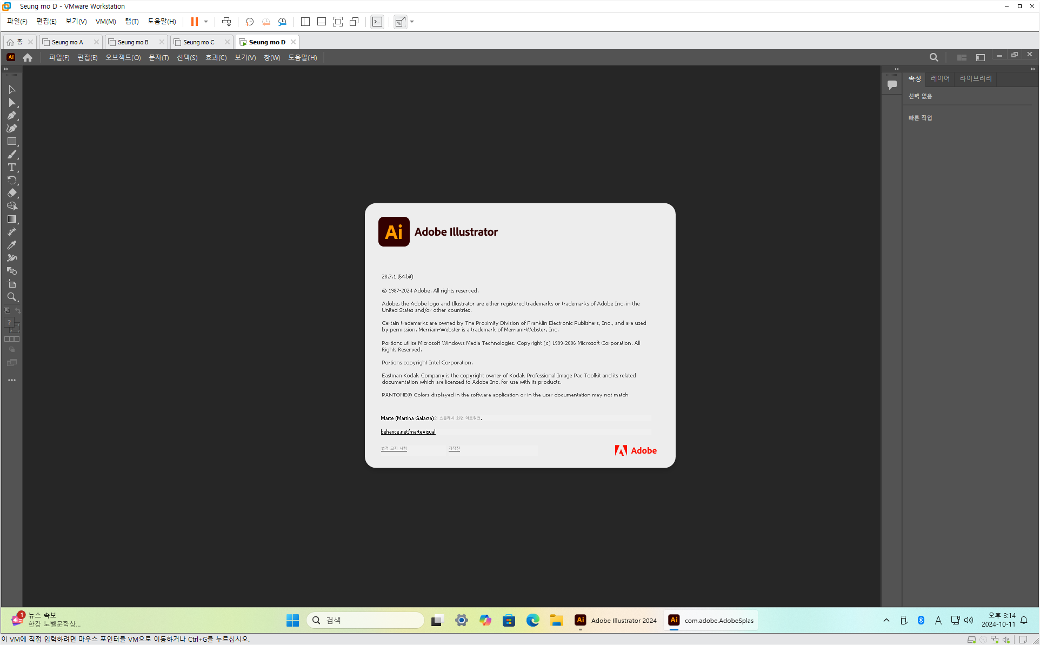Viewport: 1040px width, 645px height.
Task: Switch to the 라이브러리 panel tab
Action: (x=976, y=78)
